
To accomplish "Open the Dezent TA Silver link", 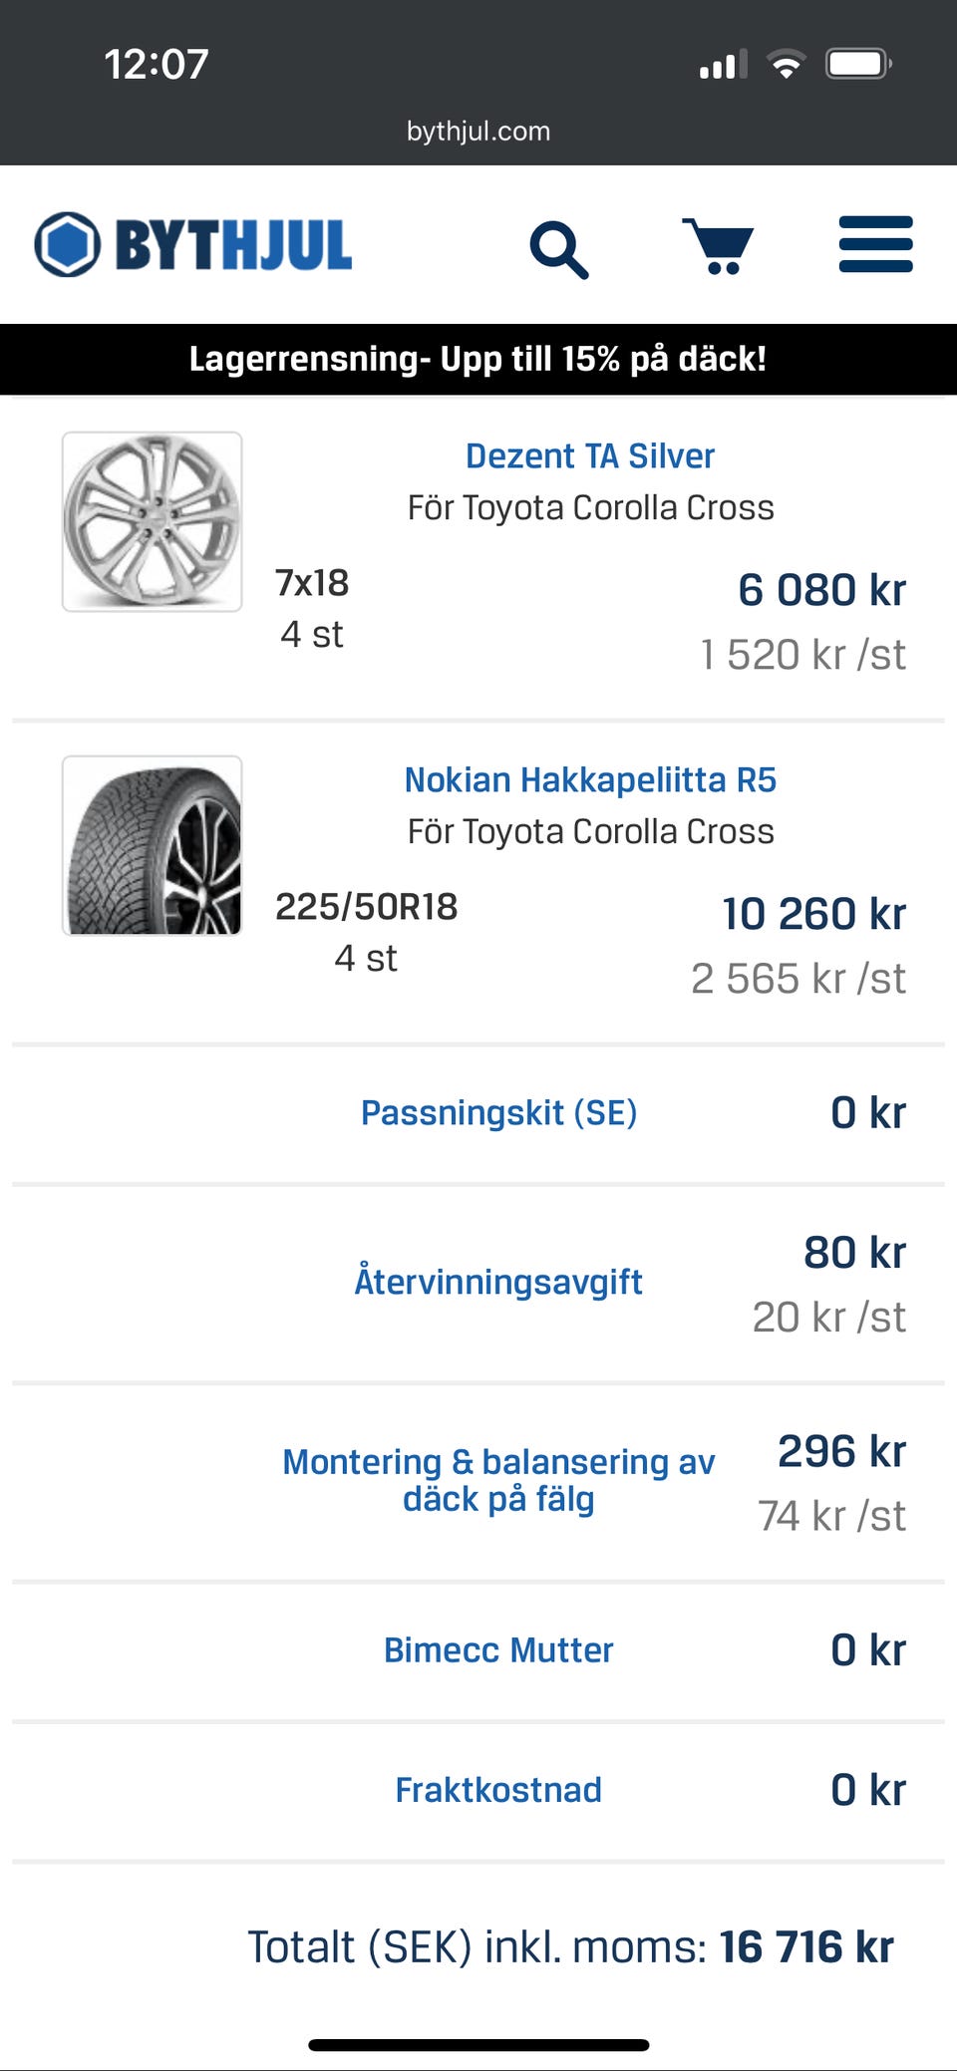I will 590,456.
